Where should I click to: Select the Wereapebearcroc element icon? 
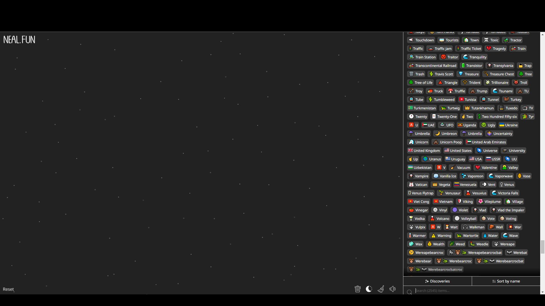411,252
